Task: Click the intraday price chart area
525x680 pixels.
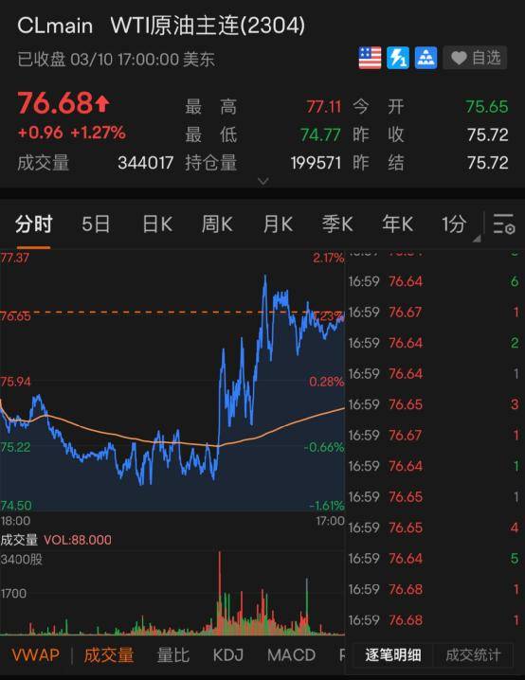Action: click(x=172, y=381)
